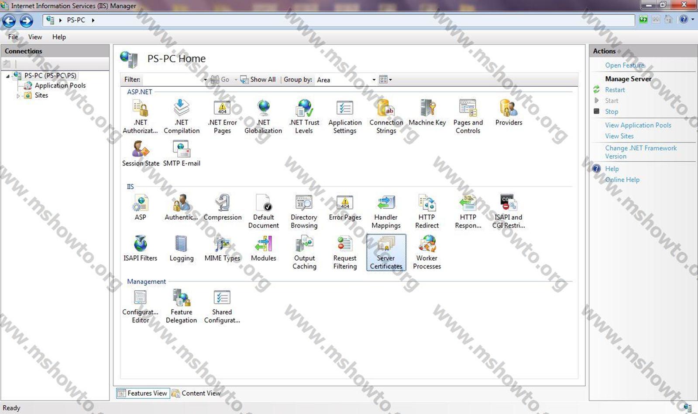The width and height of the screenshot is (698, 414).
Task: Restart the server from Actions
Action: (615, 90)
